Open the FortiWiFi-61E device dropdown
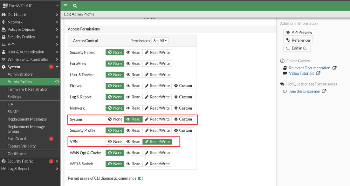350x186 pixels. pos(57,6)
